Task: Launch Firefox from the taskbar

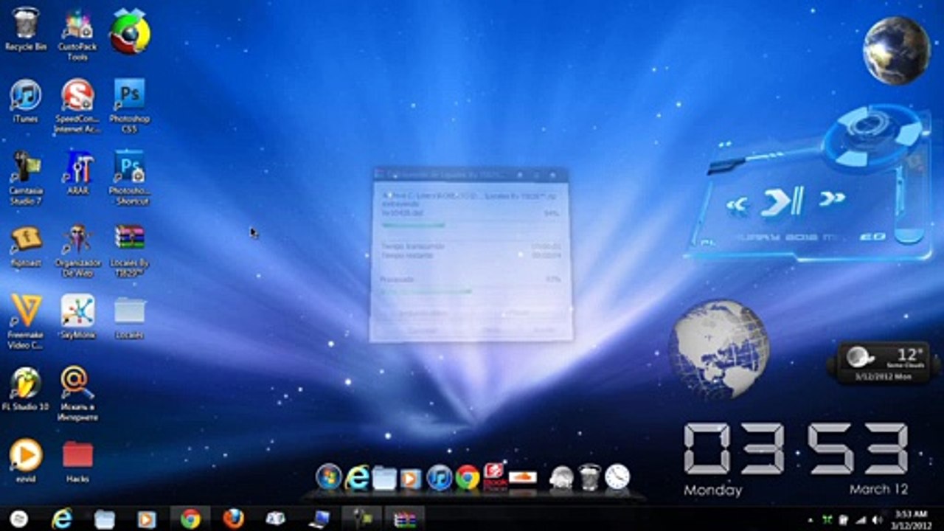Action: (x=233, y=518)
